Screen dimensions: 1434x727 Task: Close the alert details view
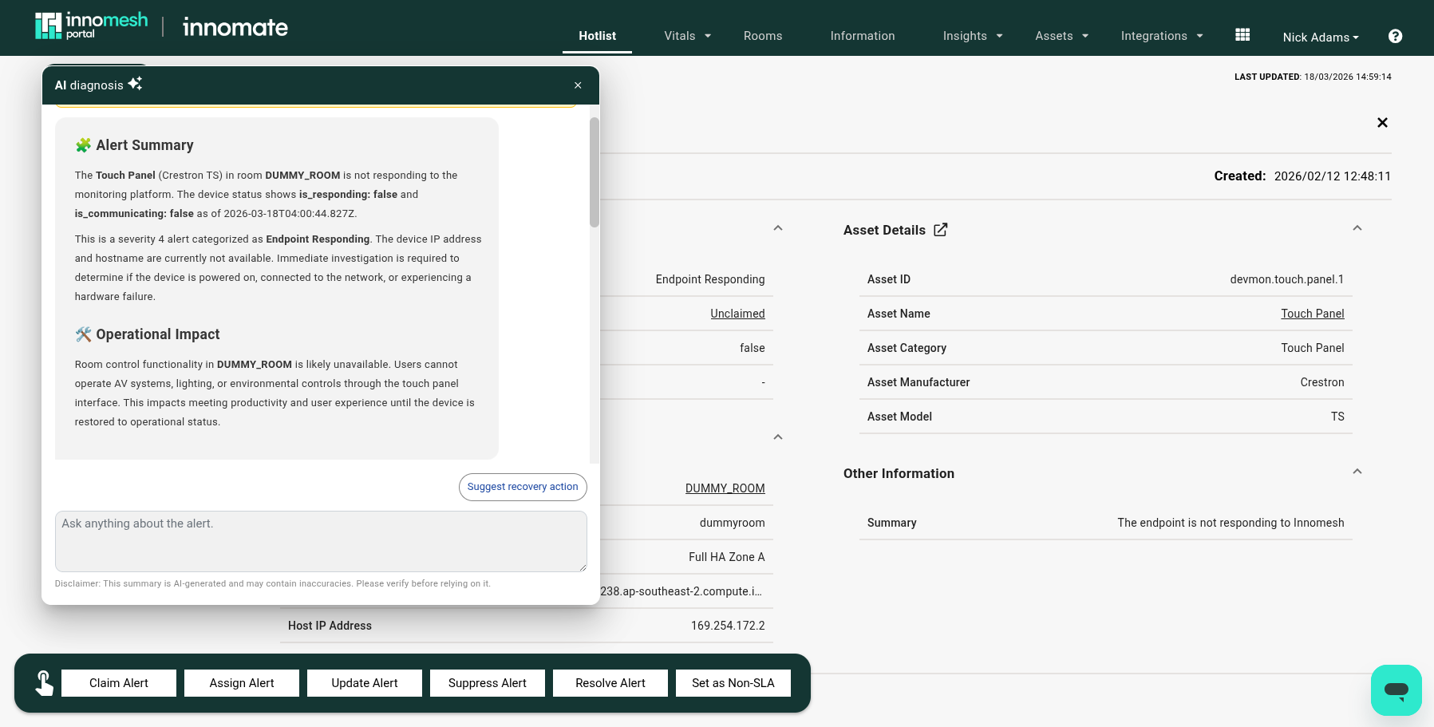pyautogui.click(x=1382, y=122)
